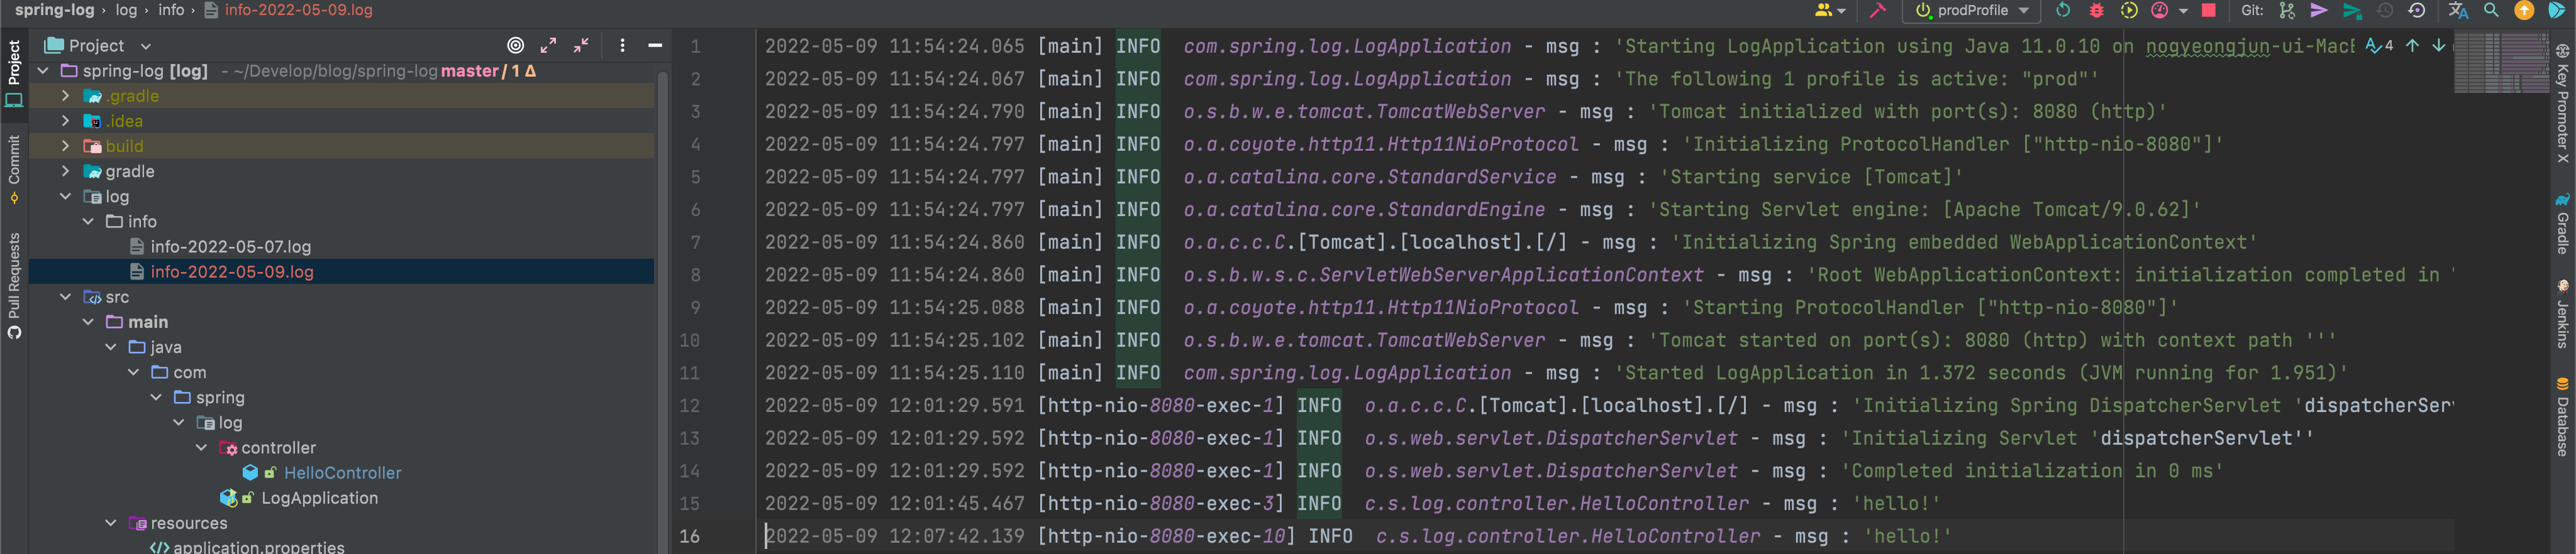Open Git history clock icon
The image size is (2576, 554).
2385,11
